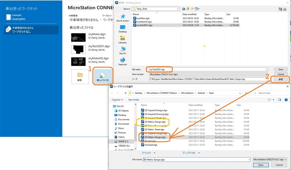Click the 参照 browse button for seed

(x=281, y=79)
